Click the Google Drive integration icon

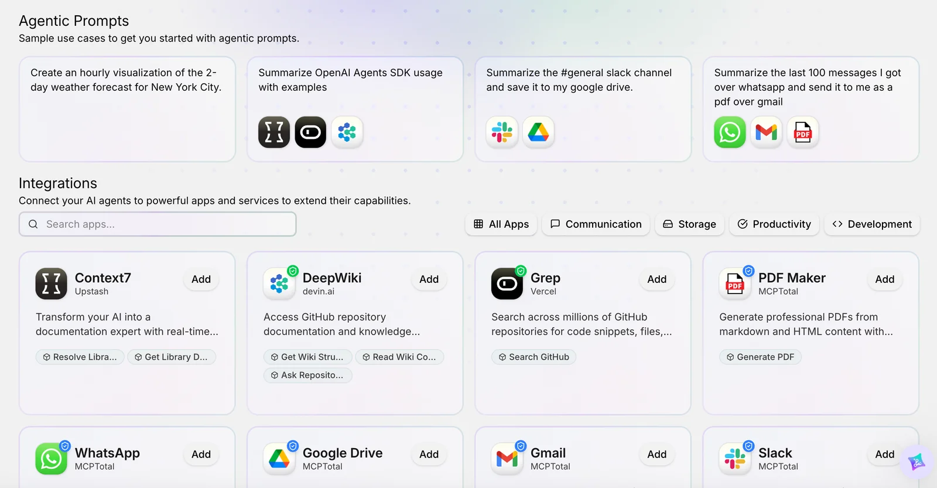point(279,459)
